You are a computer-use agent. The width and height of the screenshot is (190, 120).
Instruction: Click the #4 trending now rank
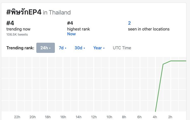coord(10,23)
